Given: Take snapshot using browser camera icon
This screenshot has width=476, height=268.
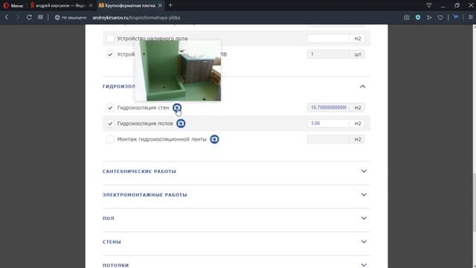Looking at the screenshot, I should click(407, 18).
